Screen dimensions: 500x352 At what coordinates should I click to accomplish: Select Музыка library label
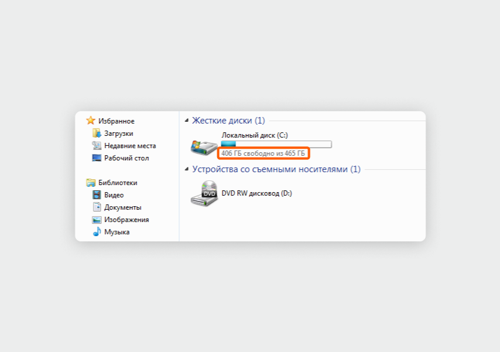[x=117, y=232]
